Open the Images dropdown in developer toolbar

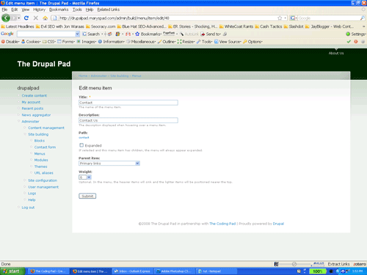[x=87, y=42]
